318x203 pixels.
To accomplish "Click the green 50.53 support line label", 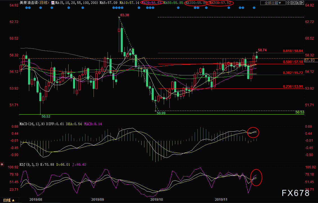I will [x=300, y=112].
